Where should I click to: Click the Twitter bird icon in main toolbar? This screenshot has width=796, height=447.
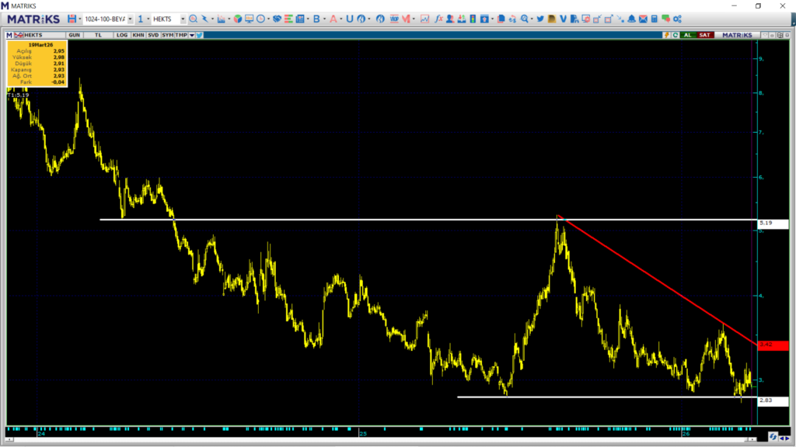click(x=540, y=19)
